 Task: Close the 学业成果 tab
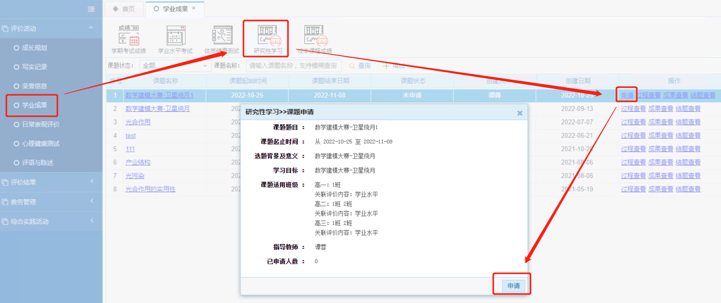pos(194,8)
